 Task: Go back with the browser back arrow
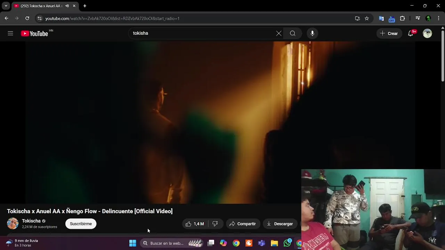[7, 18]
